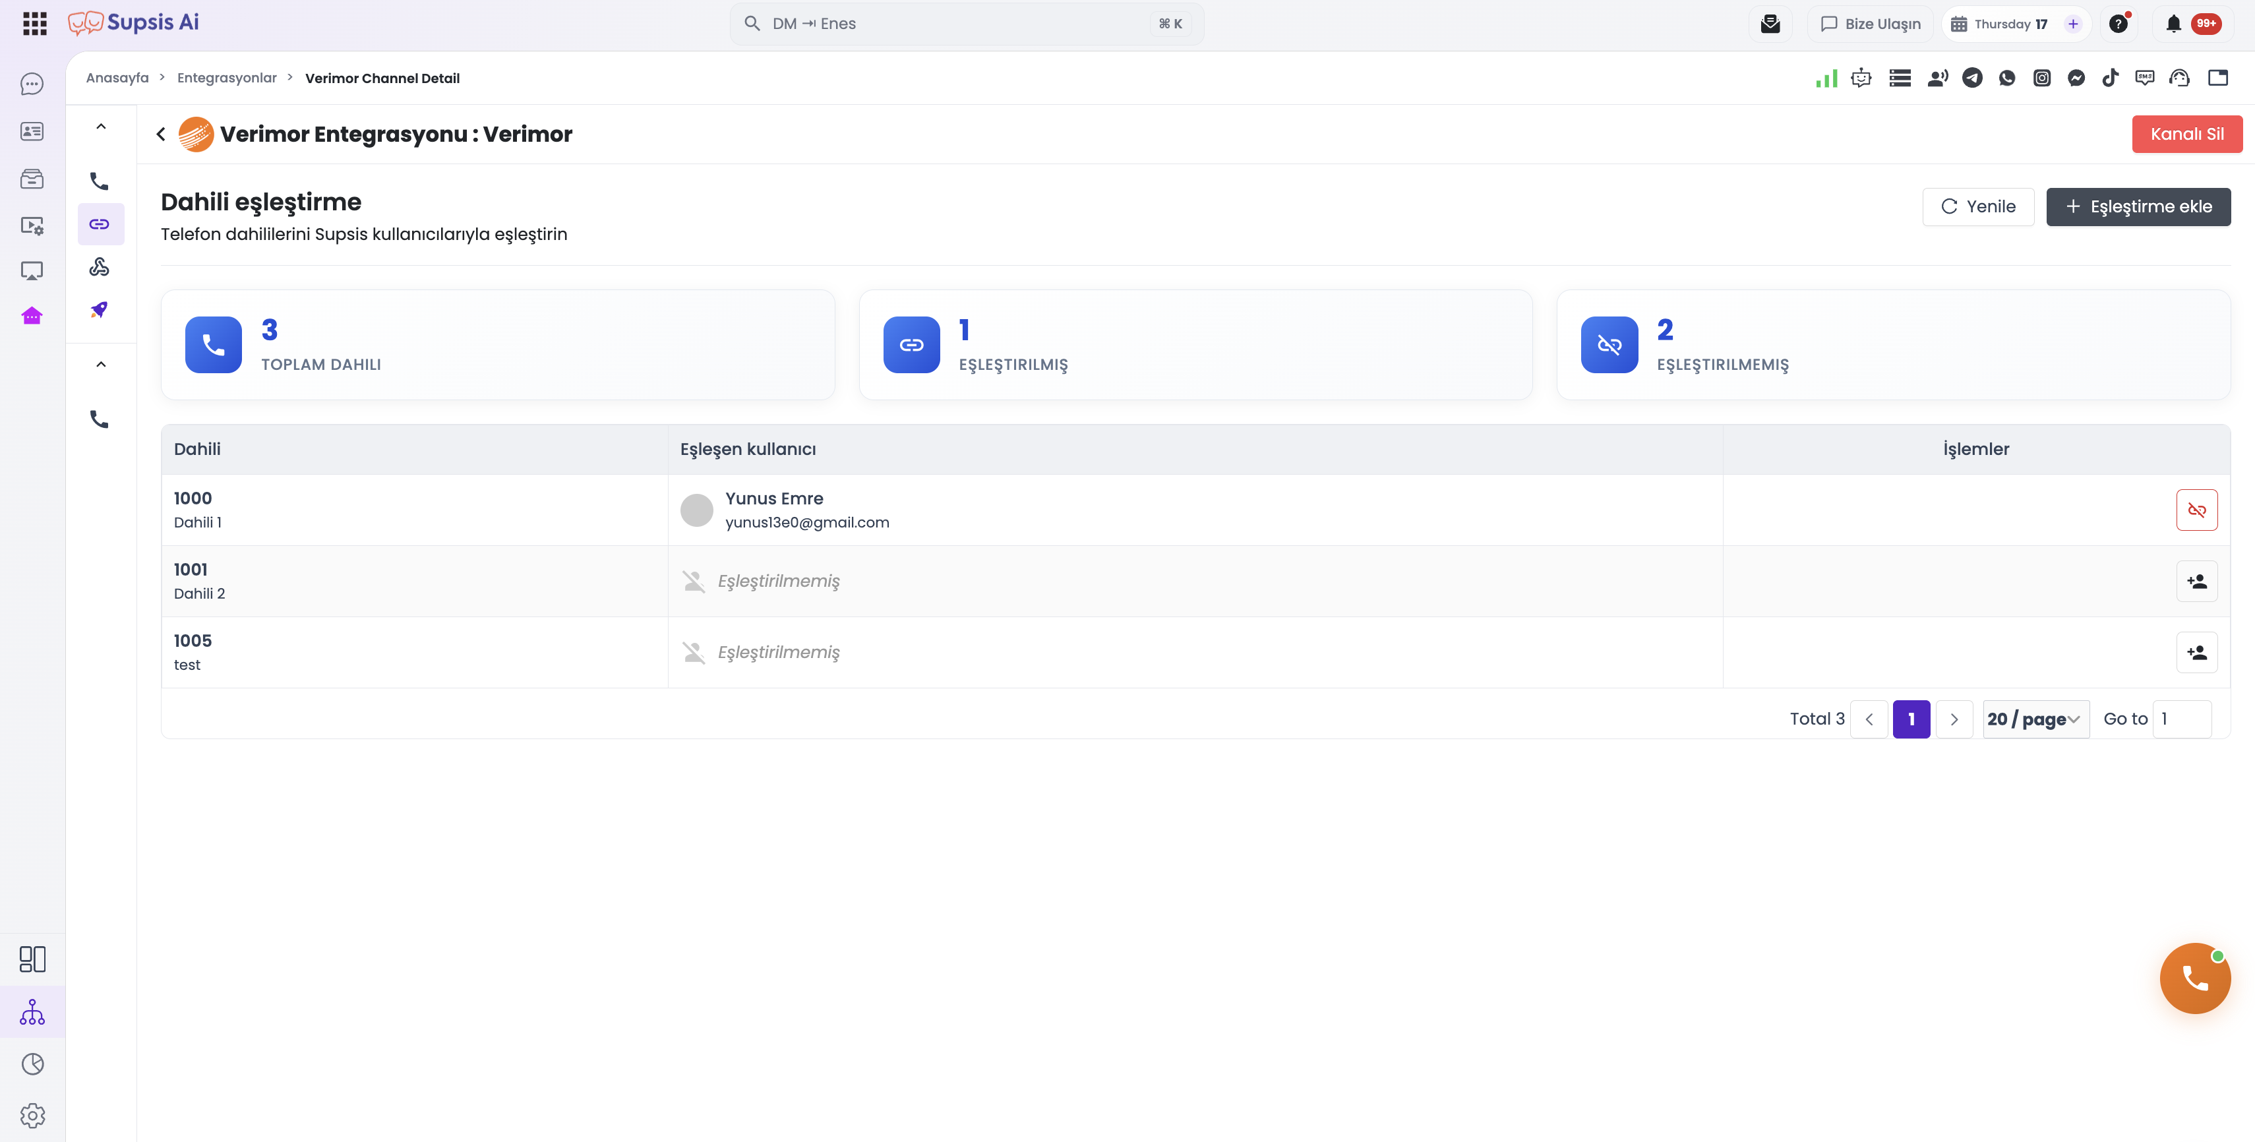This screenshot has height=1142, width=2255.
Task: Open the pie chart reports icon
Action: click(32, 1064)
